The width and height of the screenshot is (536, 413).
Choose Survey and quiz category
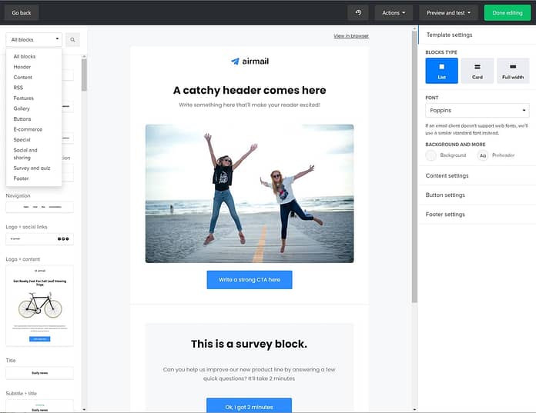pos(32,168)
